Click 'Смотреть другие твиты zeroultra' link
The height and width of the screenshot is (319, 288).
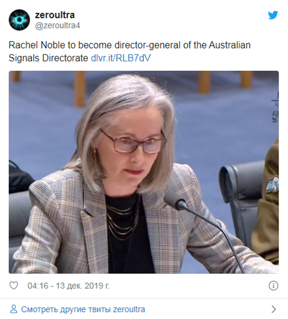(x=83, y=309)
